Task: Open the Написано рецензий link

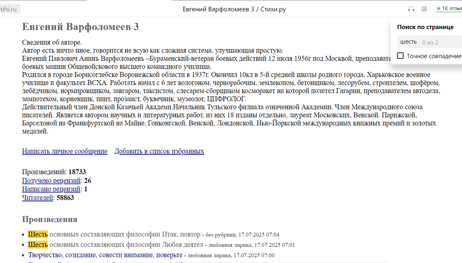Action: pos(52,189)
